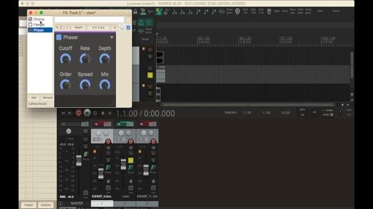The image size is (373, 209).
Task: Click the Freeze button at bottom left
Action: pos(29,205)
